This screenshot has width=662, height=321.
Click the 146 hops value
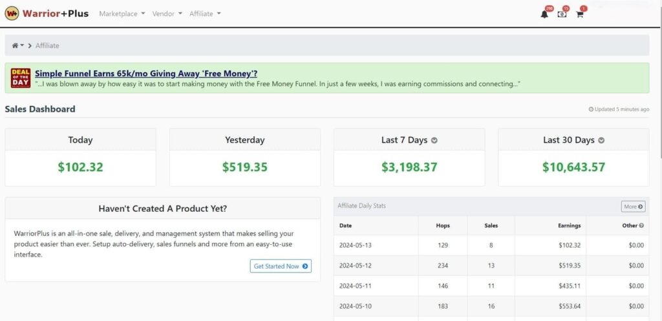pyautogui.click(x=443, y=286)
